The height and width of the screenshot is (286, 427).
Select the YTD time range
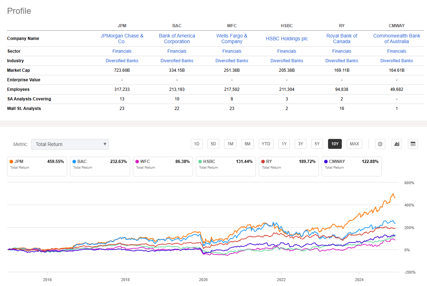pyautogui.click(x=266, y=144)
